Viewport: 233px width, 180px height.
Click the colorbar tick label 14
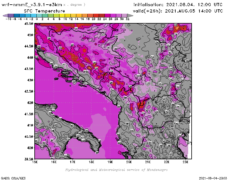76,19
